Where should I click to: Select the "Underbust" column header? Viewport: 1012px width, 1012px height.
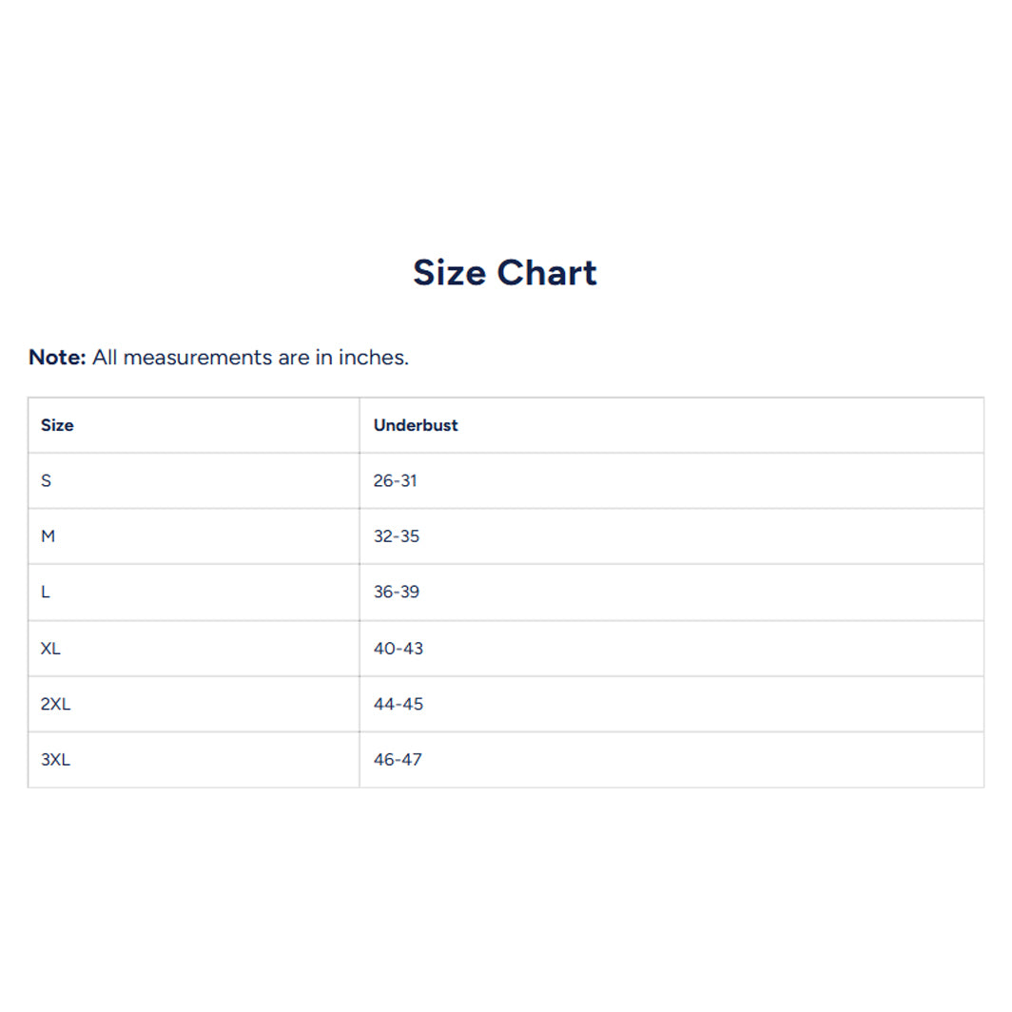(416, 425)
